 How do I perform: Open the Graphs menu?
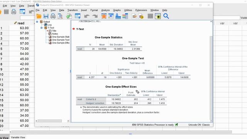coord(117,10)
